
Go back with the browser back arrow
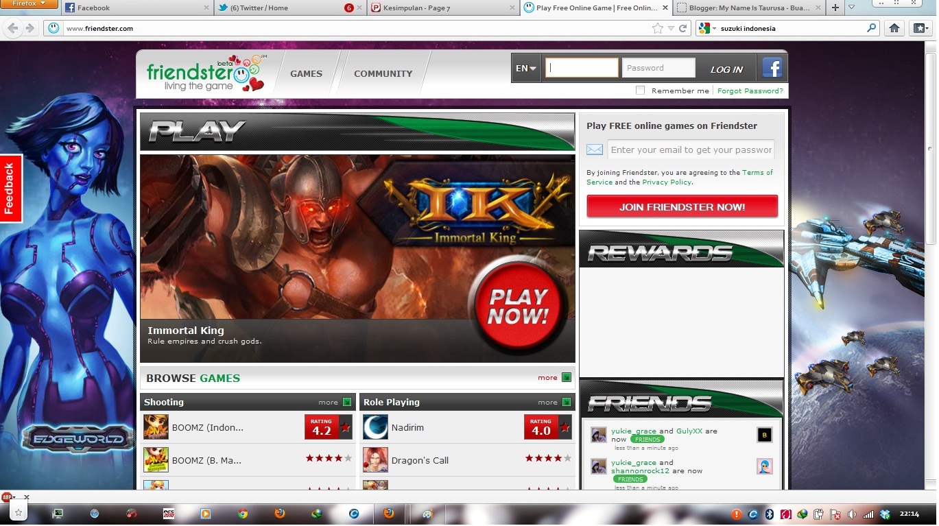[x=13, y=28]
